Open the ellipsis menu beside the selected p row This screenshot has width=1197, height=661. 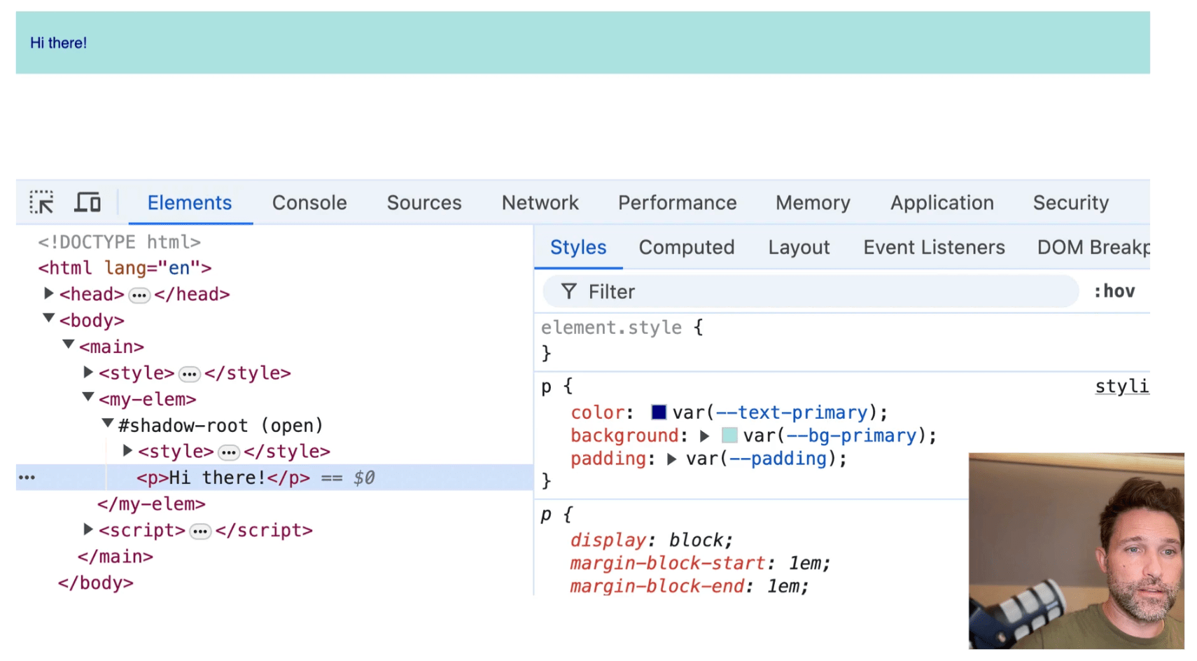pos(27,478)
